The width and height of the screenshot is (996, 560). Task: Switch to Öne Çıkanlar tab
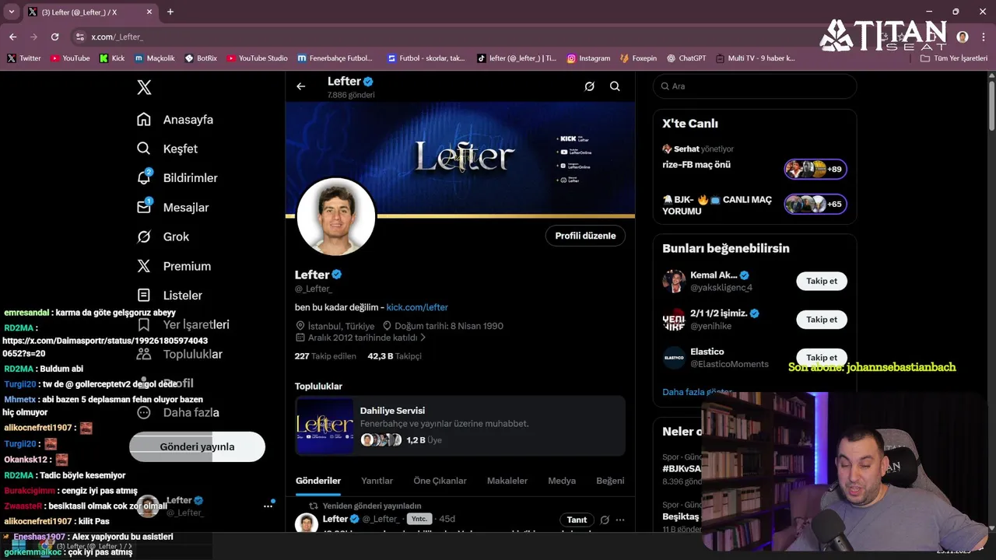pyautogui.click(x=440, y=481)
